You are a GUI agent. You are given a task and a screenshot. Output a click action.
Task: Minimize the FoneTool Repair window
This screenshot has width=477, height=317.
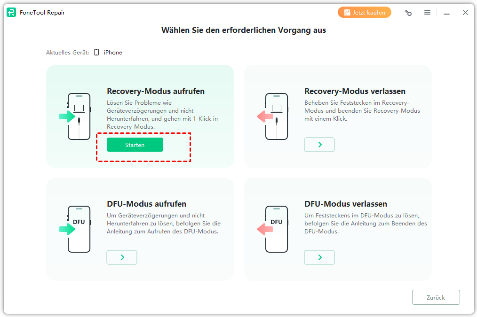pos(446,13)
